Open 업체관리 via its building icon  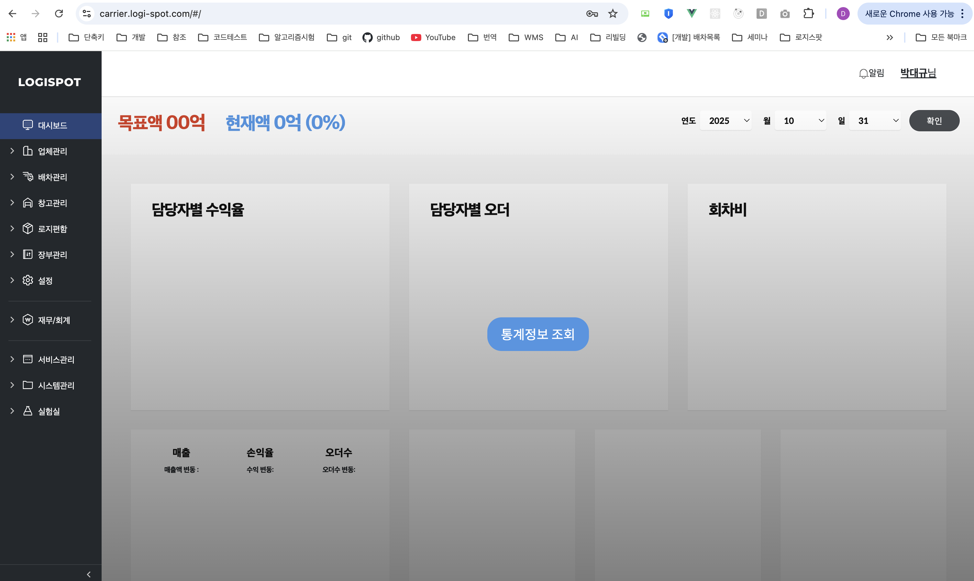28,151
